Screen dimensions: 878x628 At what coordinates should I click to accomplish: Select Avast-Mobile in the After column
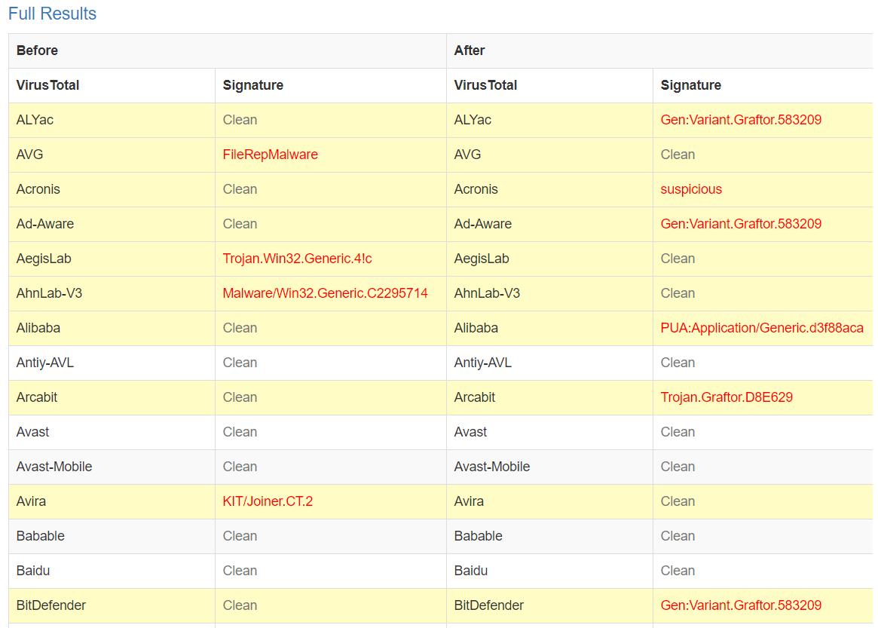click(491, 467)
